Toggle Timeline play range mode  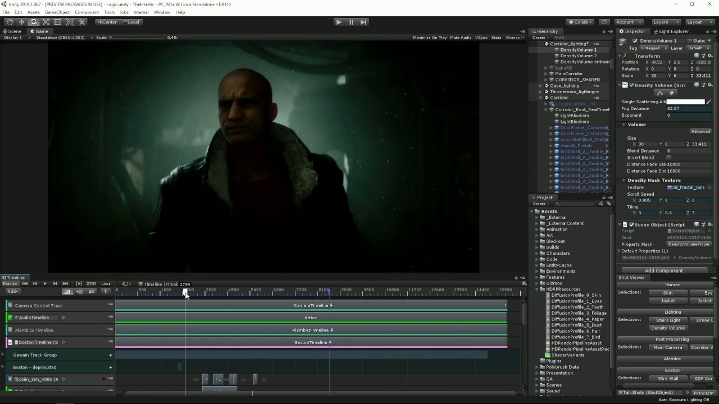(x=79, y=283)
